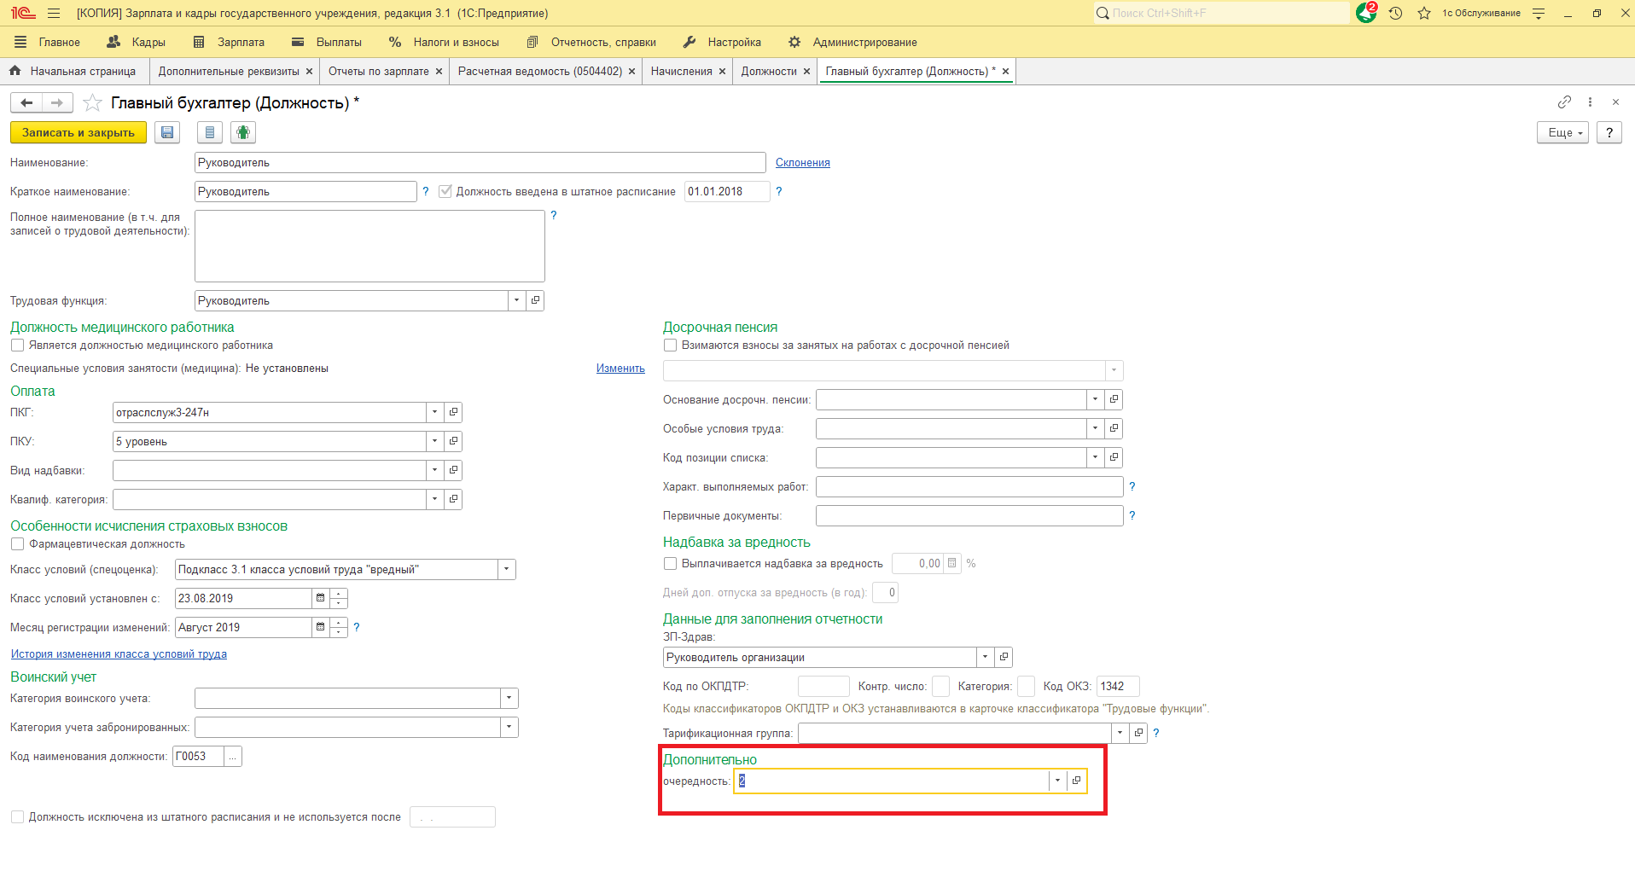Viewport: 1635px width, 877px height.
Task: Check Должность исключена из штатного расписания
Action: click(x=17, y=817)
